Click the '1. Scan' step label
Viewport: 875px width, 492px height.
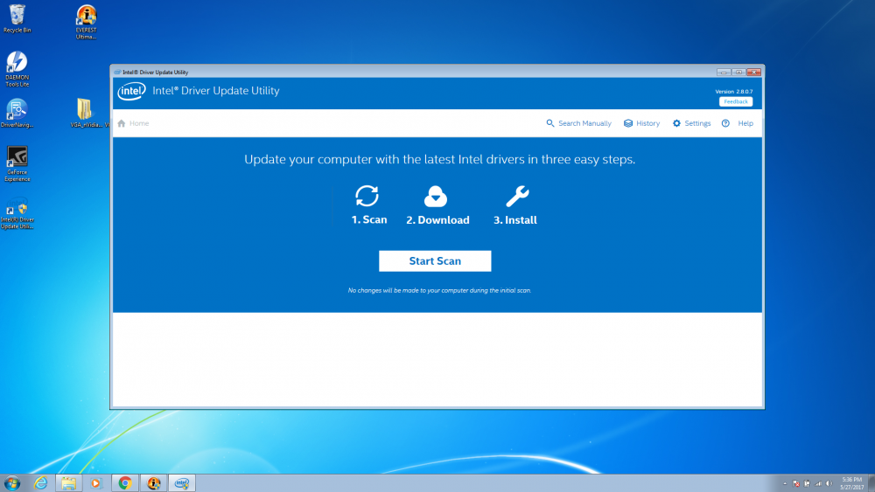[x=369, y=220]
